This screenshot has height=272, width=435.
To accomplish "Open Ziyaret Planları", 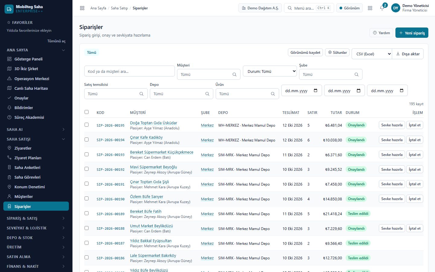I will pos(36,158).
